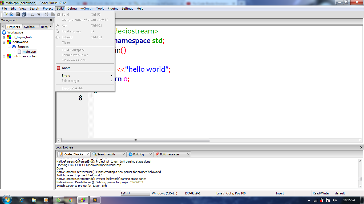Click the Open file toolbar icon

coord(11,14)
